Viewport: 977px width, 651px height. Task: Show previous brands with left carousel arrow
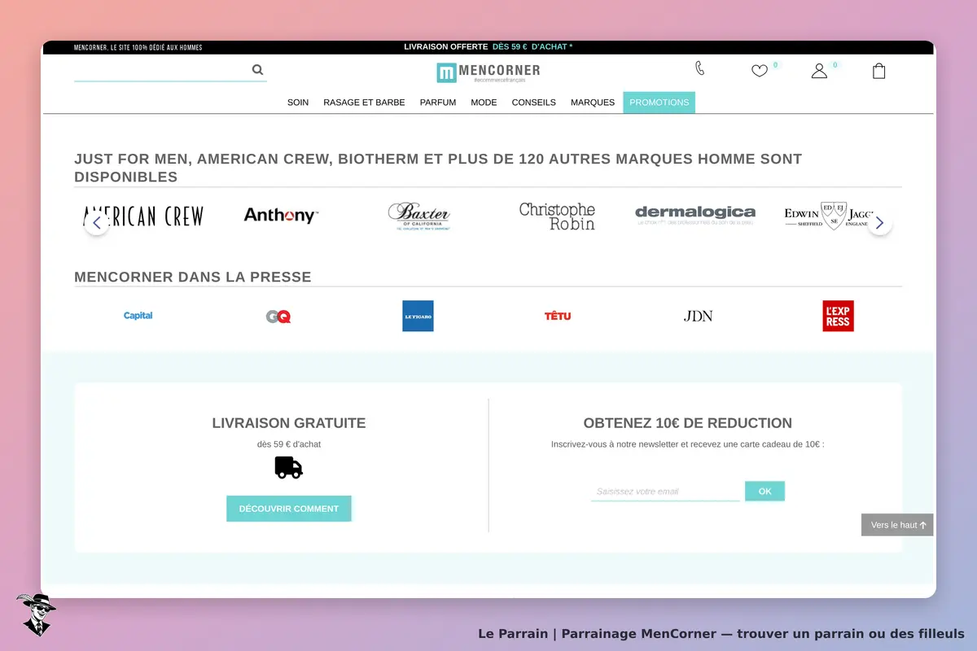[x=97, y=223]
